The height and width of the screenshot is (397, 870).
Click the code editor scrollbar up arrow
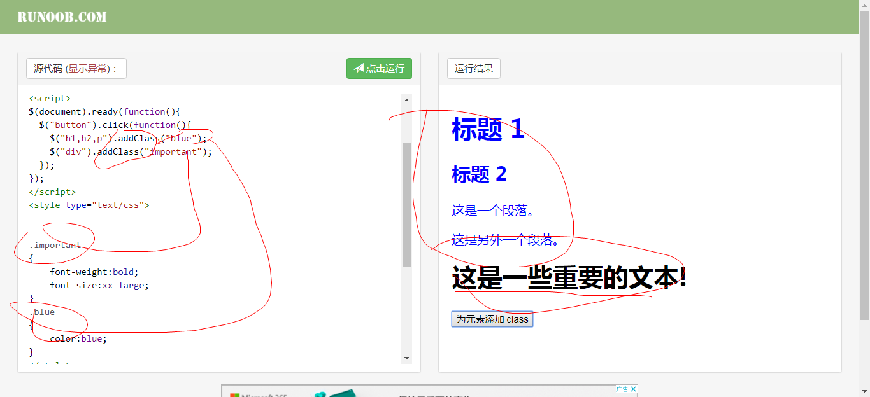407,99
